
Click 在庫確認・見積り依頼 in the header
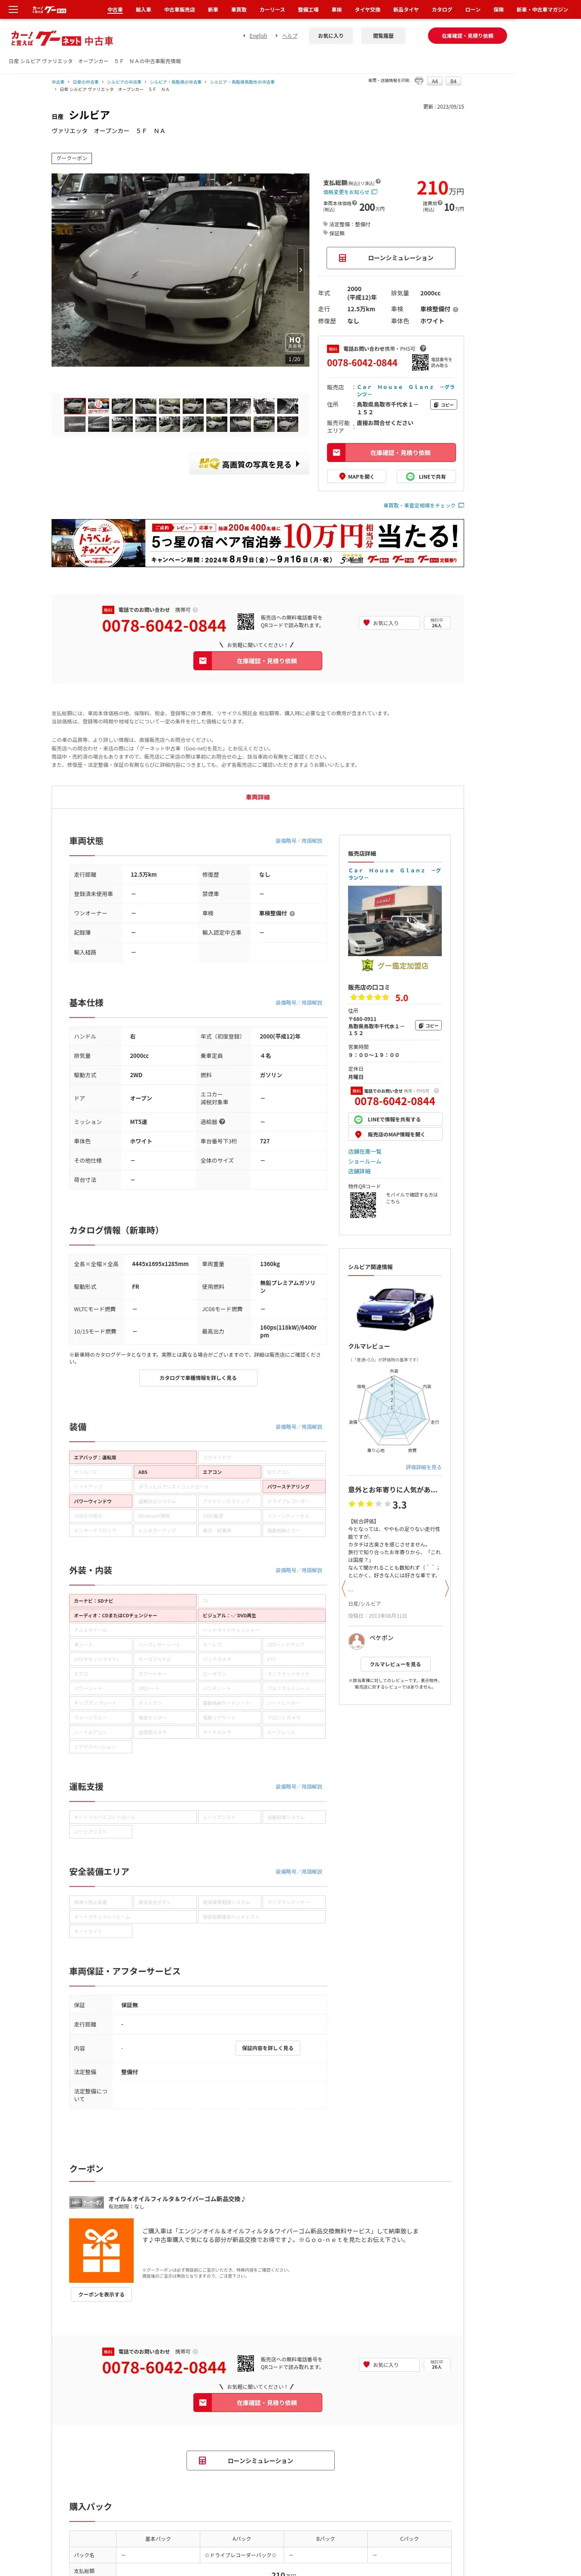tap(467, 36)
